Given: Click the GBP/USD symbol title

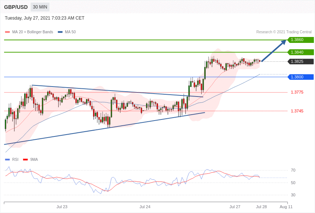Looking at the screenshot, I should tap(16, 7).
